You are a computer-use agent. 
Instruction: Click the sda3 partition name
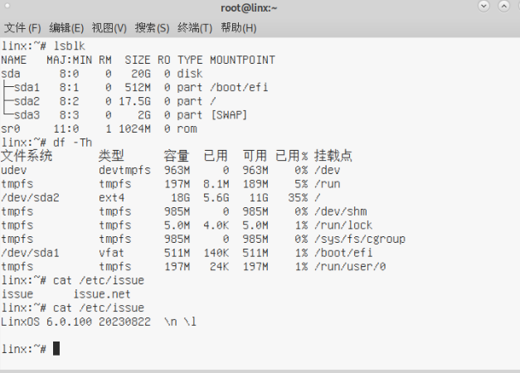27,115
